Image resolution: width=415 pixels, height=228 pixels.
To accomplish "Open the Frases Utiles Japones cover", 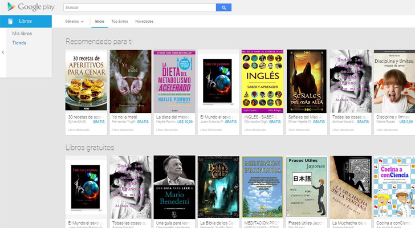I will [307, 187].
